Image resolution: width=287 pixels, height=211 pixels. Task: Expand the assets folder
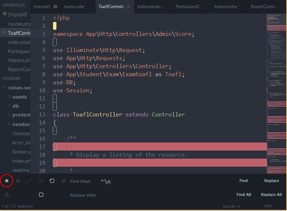[9, 97]
